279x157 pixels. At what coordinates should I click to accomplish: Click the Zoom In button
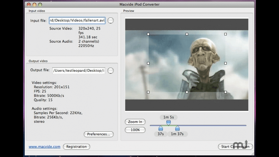[135, 122]
